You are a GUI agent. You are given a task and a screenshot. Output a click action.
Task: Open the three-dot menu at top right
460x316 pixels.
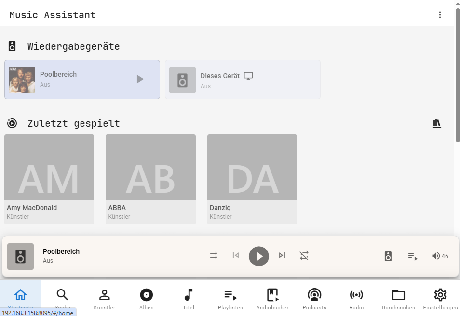coord(440,15)
